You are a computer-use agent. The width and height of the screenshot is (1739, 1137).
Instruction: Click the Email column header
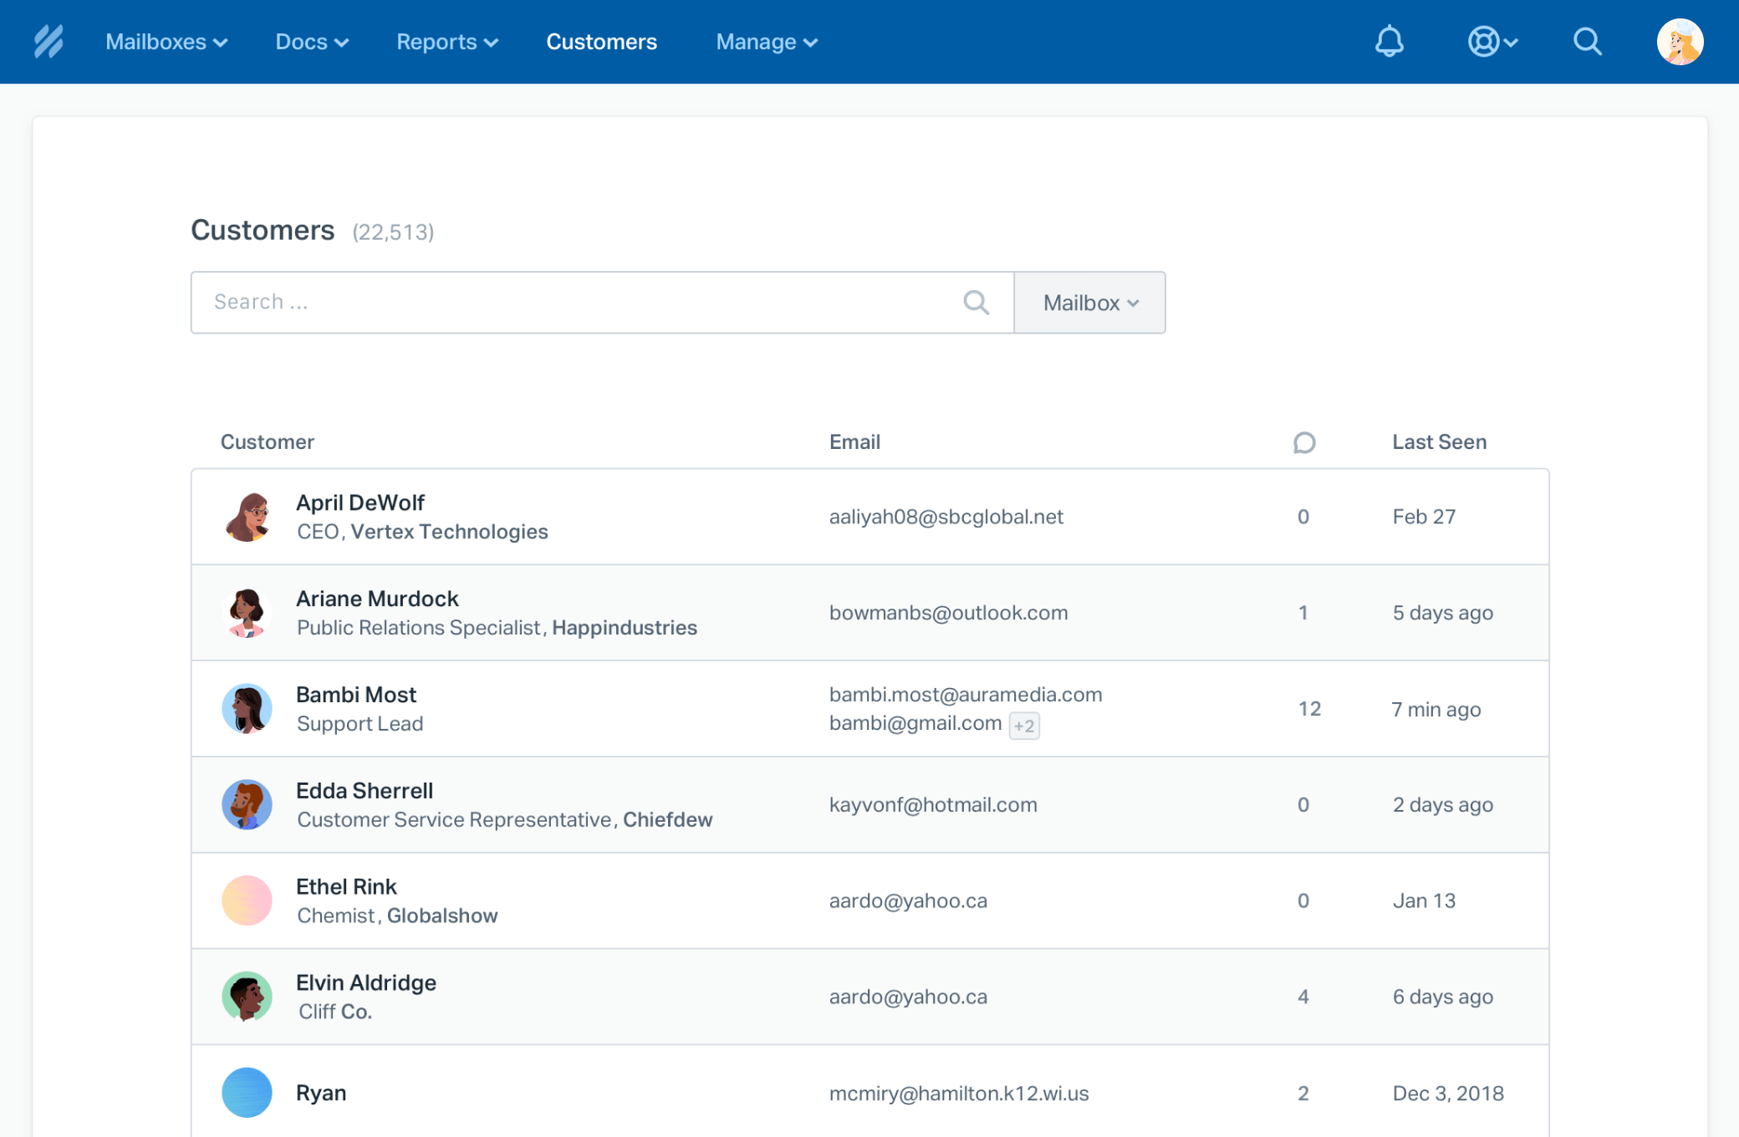point(854,442)
